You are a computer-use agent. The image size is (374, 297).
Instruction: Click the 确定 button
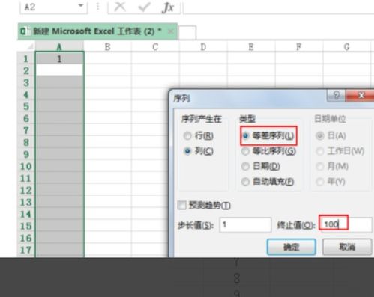tap(291, 248)
